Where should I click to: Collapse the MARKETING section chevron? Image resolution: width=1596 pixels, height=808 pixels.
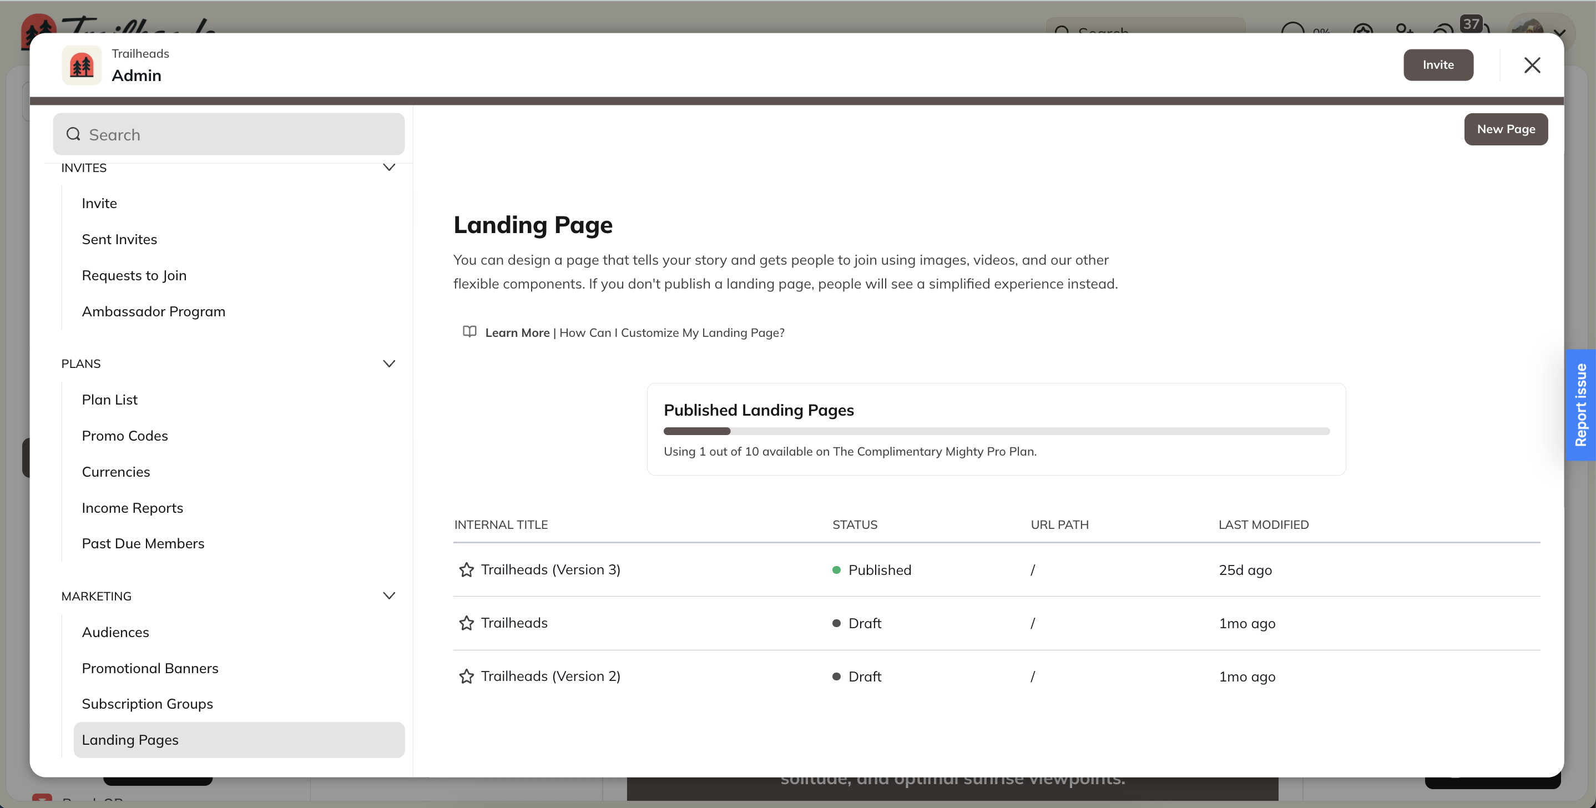(389, 595)
